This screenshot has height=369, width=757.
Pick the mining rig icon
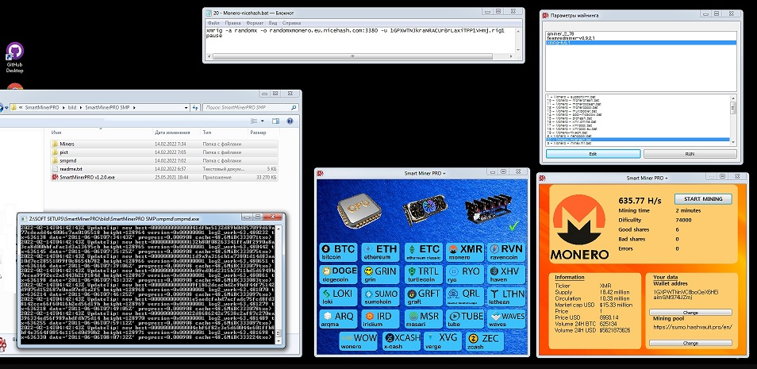pyautogui.click(x=486, y=205)
